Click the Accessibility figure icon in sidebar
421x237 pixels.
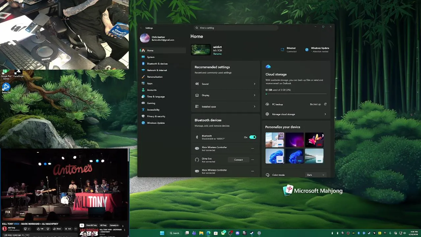click(143, 110)
